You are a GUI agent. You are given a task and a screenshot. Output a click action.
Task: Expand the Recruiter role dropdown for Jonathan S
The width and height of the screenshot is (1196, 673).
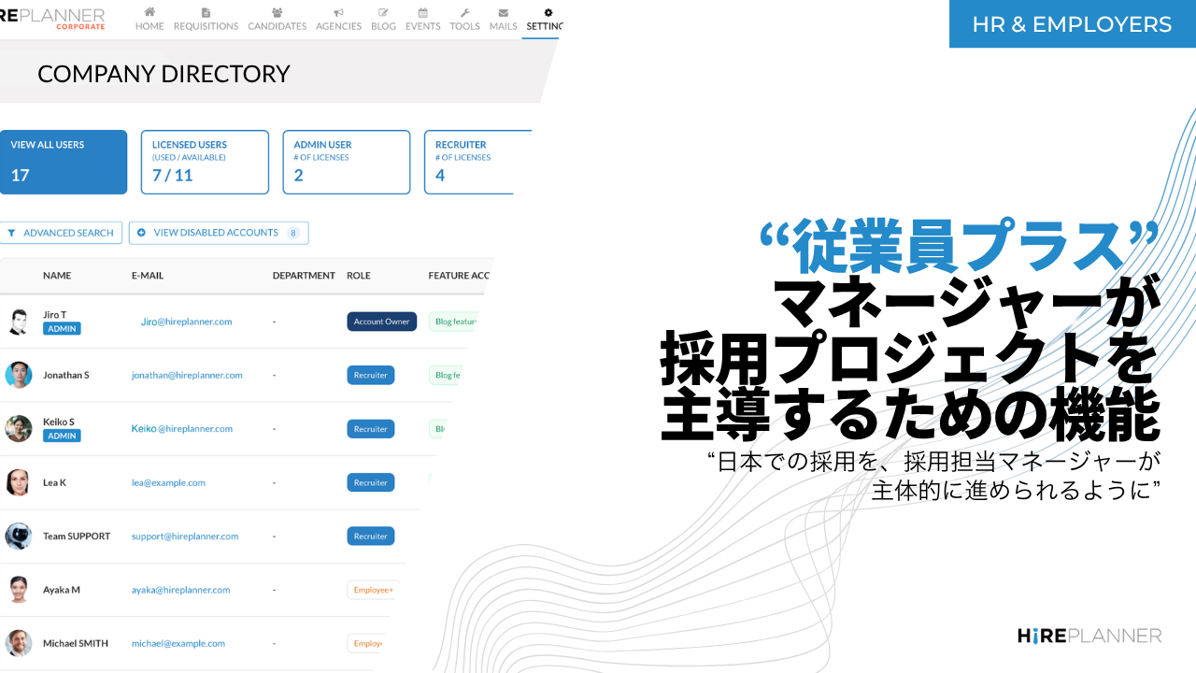(x=370, y=375)
